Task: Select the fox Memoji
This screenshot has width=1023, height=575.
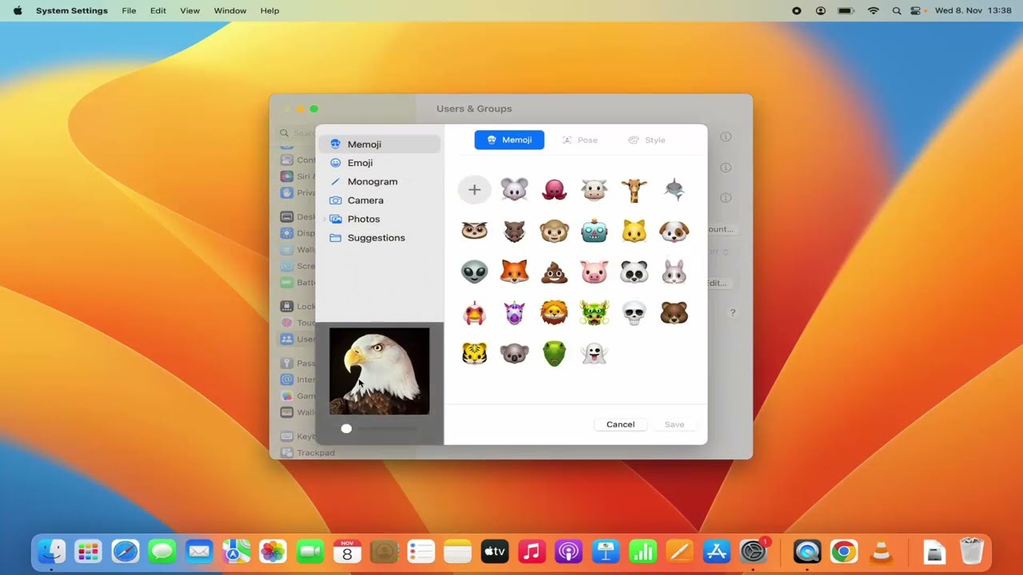Action: tap(514, 272)
